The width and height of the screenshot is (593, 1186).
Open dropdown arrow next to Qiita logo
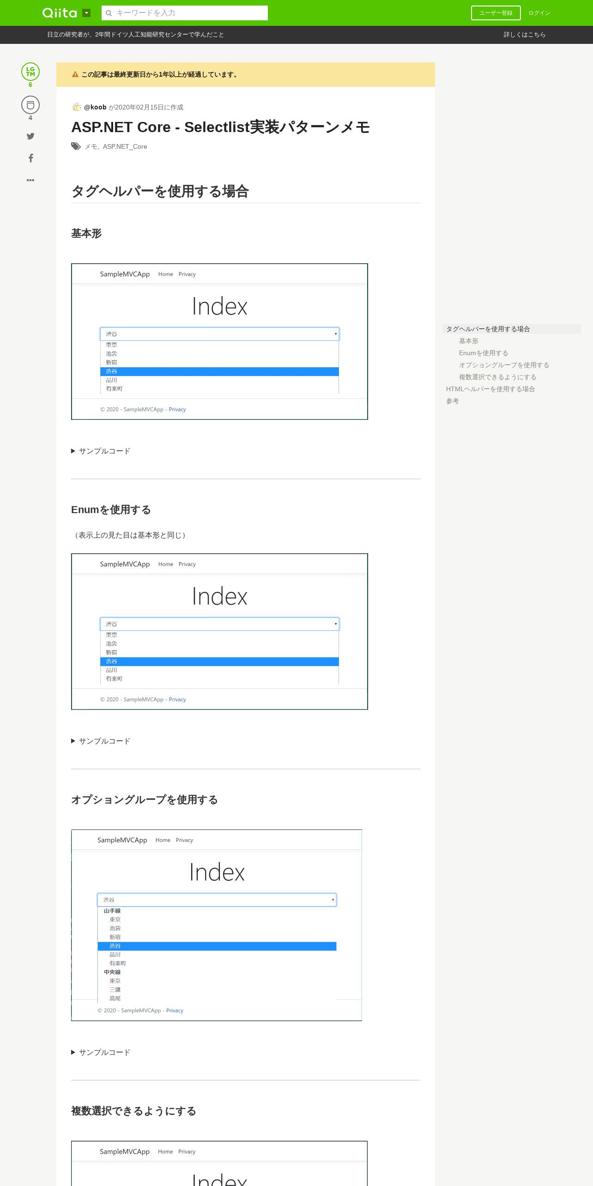(86, 13)
